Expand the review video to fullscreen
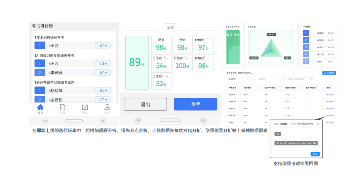The height and width of the screenshot is (179, 351). [278, 134]
